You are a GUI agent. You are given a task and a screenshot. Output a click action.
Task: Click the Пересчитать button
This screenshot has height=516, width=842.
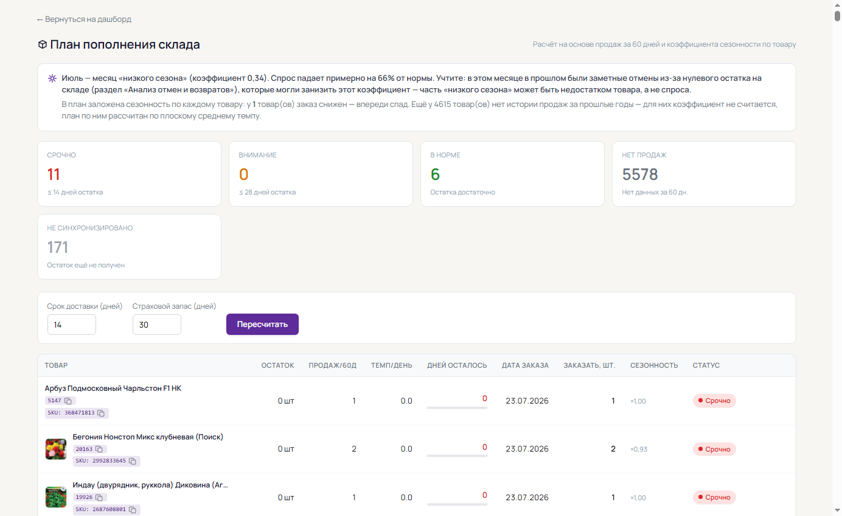[262, 324]
